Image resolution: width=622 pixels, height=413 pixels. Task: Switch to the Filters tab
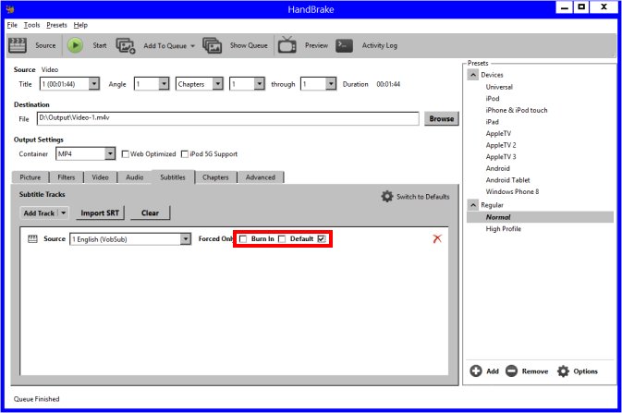(67, 177)
